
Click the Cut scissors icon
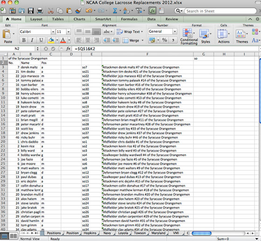[51, 11]
